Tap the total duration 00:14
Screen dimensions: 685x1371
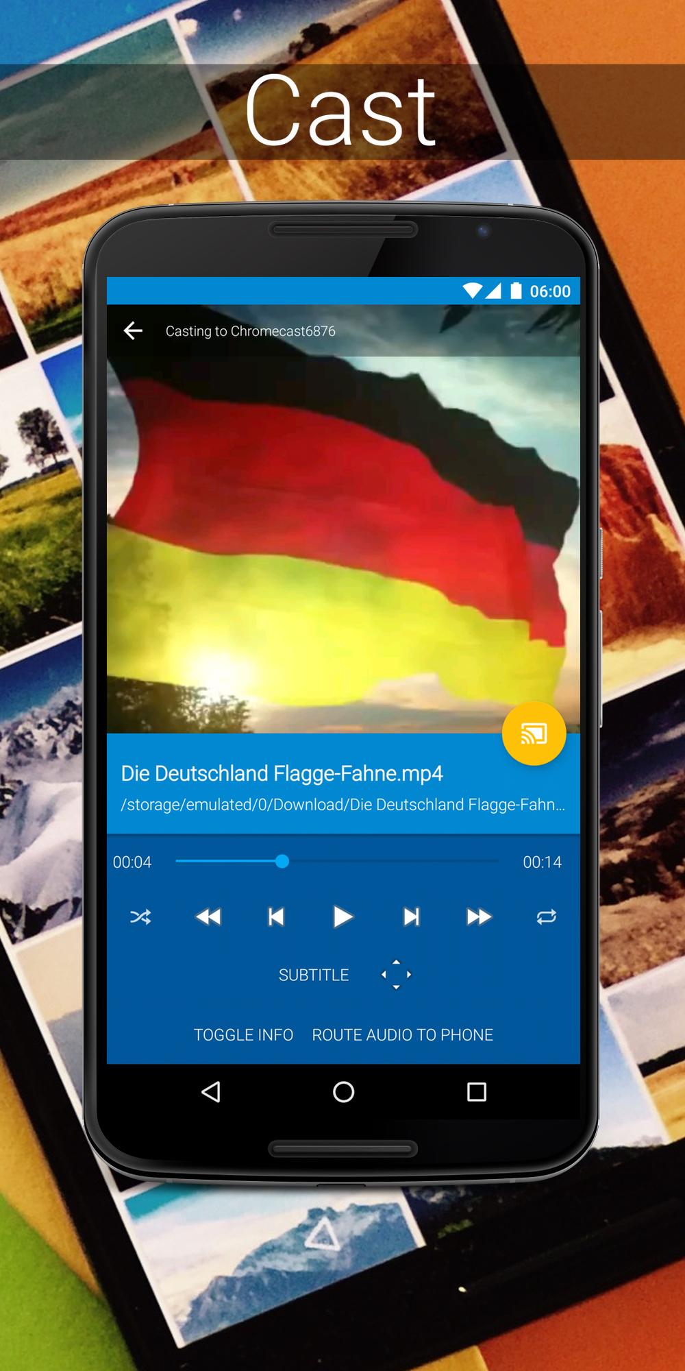point(542,862)
